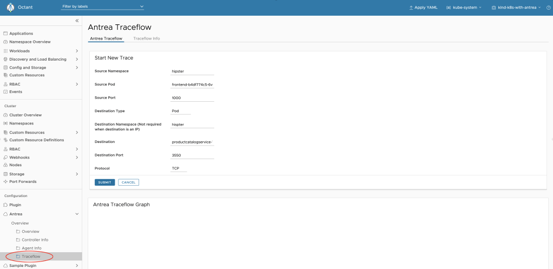Viewport: 553px width, 269px height.
Task: Select the Antrea Traceflow tab
Action: click(x=106, y=38)
